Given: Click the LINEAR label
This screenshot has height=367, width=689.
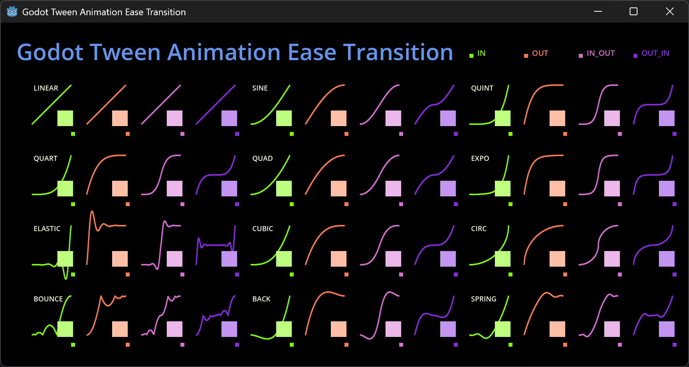Looking at the screenshot, I should coord(46,88).
